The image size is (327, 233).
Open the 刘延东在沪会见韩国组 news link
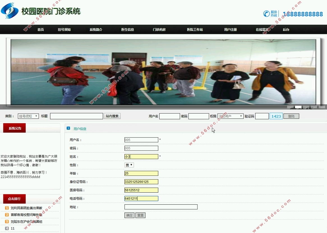[26, 222]
